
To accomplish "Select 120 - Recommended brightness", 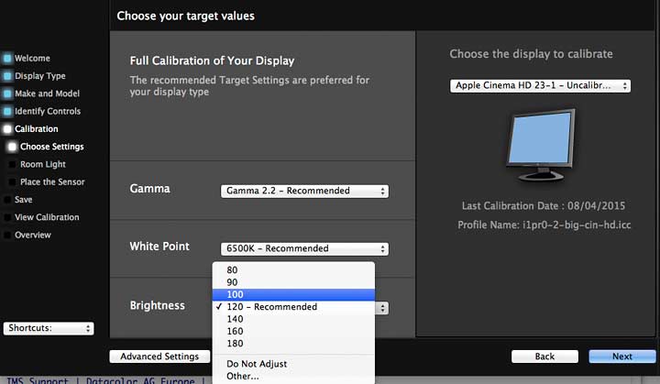I will click(293, 306).
